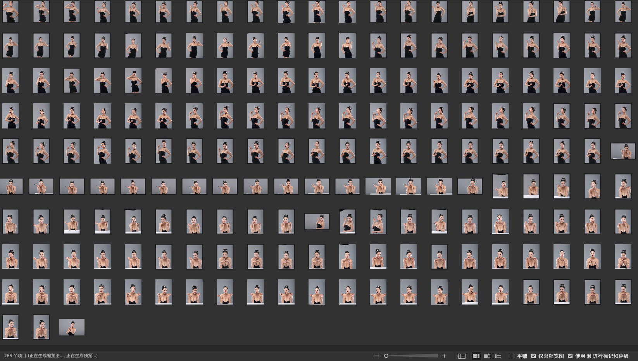Click the minus icon to shrink thumbnails
Screen dimensions: 638x361
376,356
